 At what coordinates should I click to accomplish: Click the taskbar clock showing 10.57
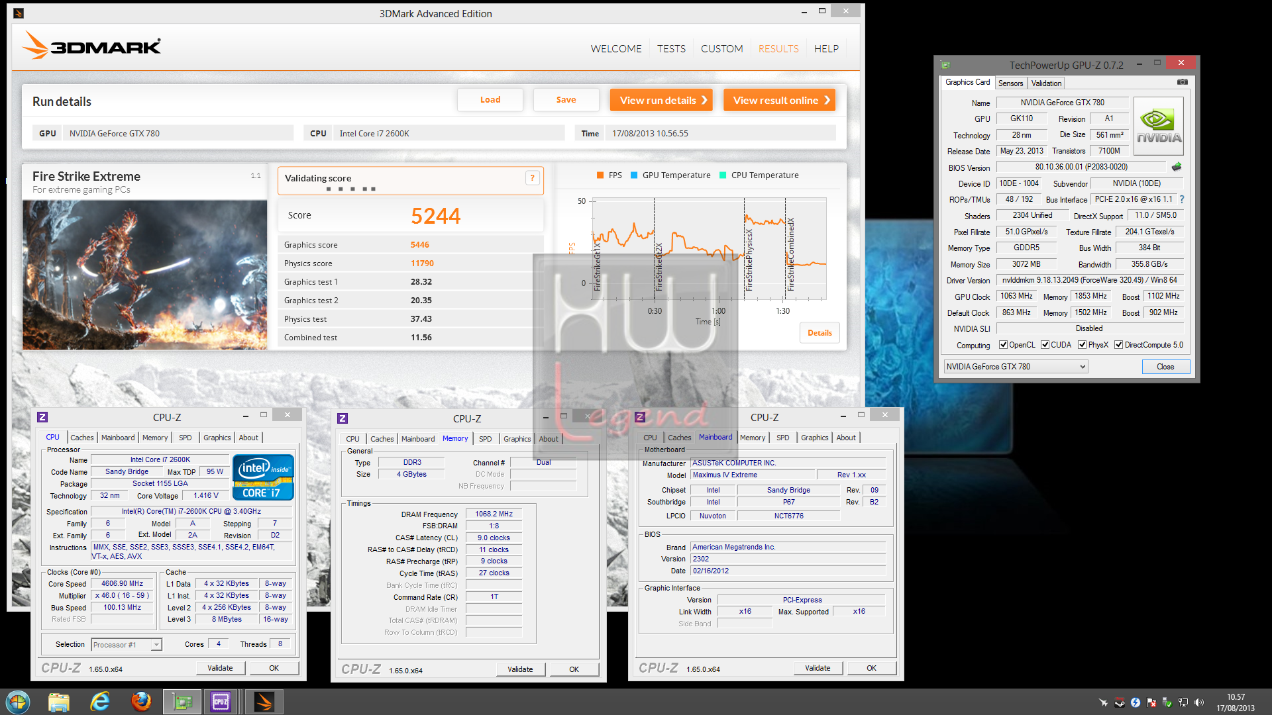coord(1236,697)
